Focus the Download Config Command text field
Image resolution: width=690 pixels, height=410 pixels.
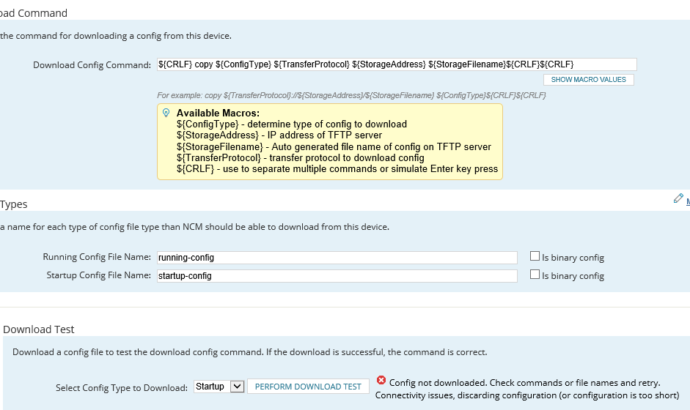pos(397,64)
